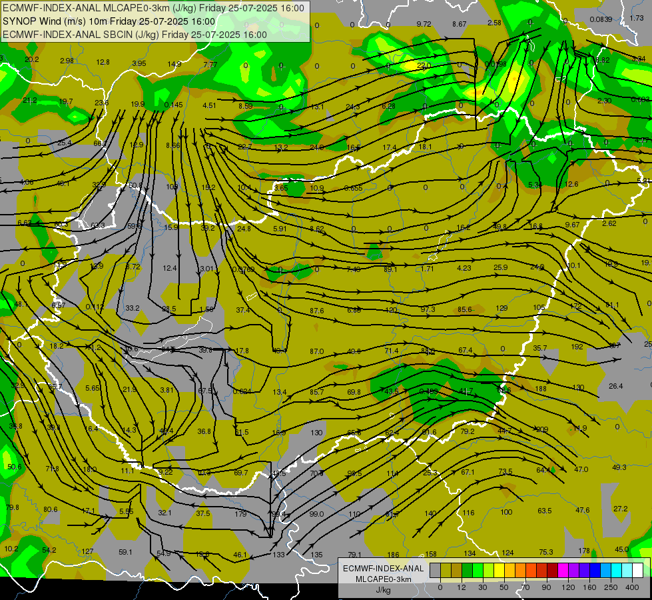Viewport: 652px width, 600px height.
Task: Click the map value 99.0
Action: pyautogui.click(x=316, y=514)
